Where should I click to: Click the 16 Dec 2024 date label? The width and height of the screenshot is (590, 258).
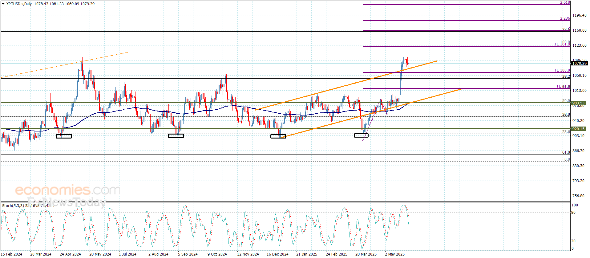click(x=277, y=254)
